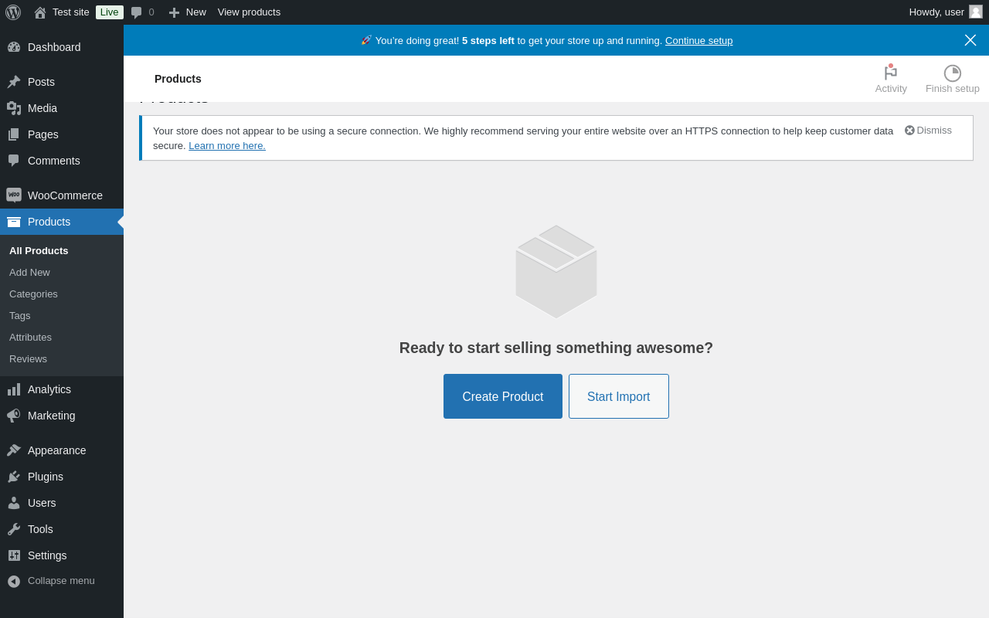Click the Appearance label in sidebar
The width and height of the screenshot is (989, 618).
[57, 450]
